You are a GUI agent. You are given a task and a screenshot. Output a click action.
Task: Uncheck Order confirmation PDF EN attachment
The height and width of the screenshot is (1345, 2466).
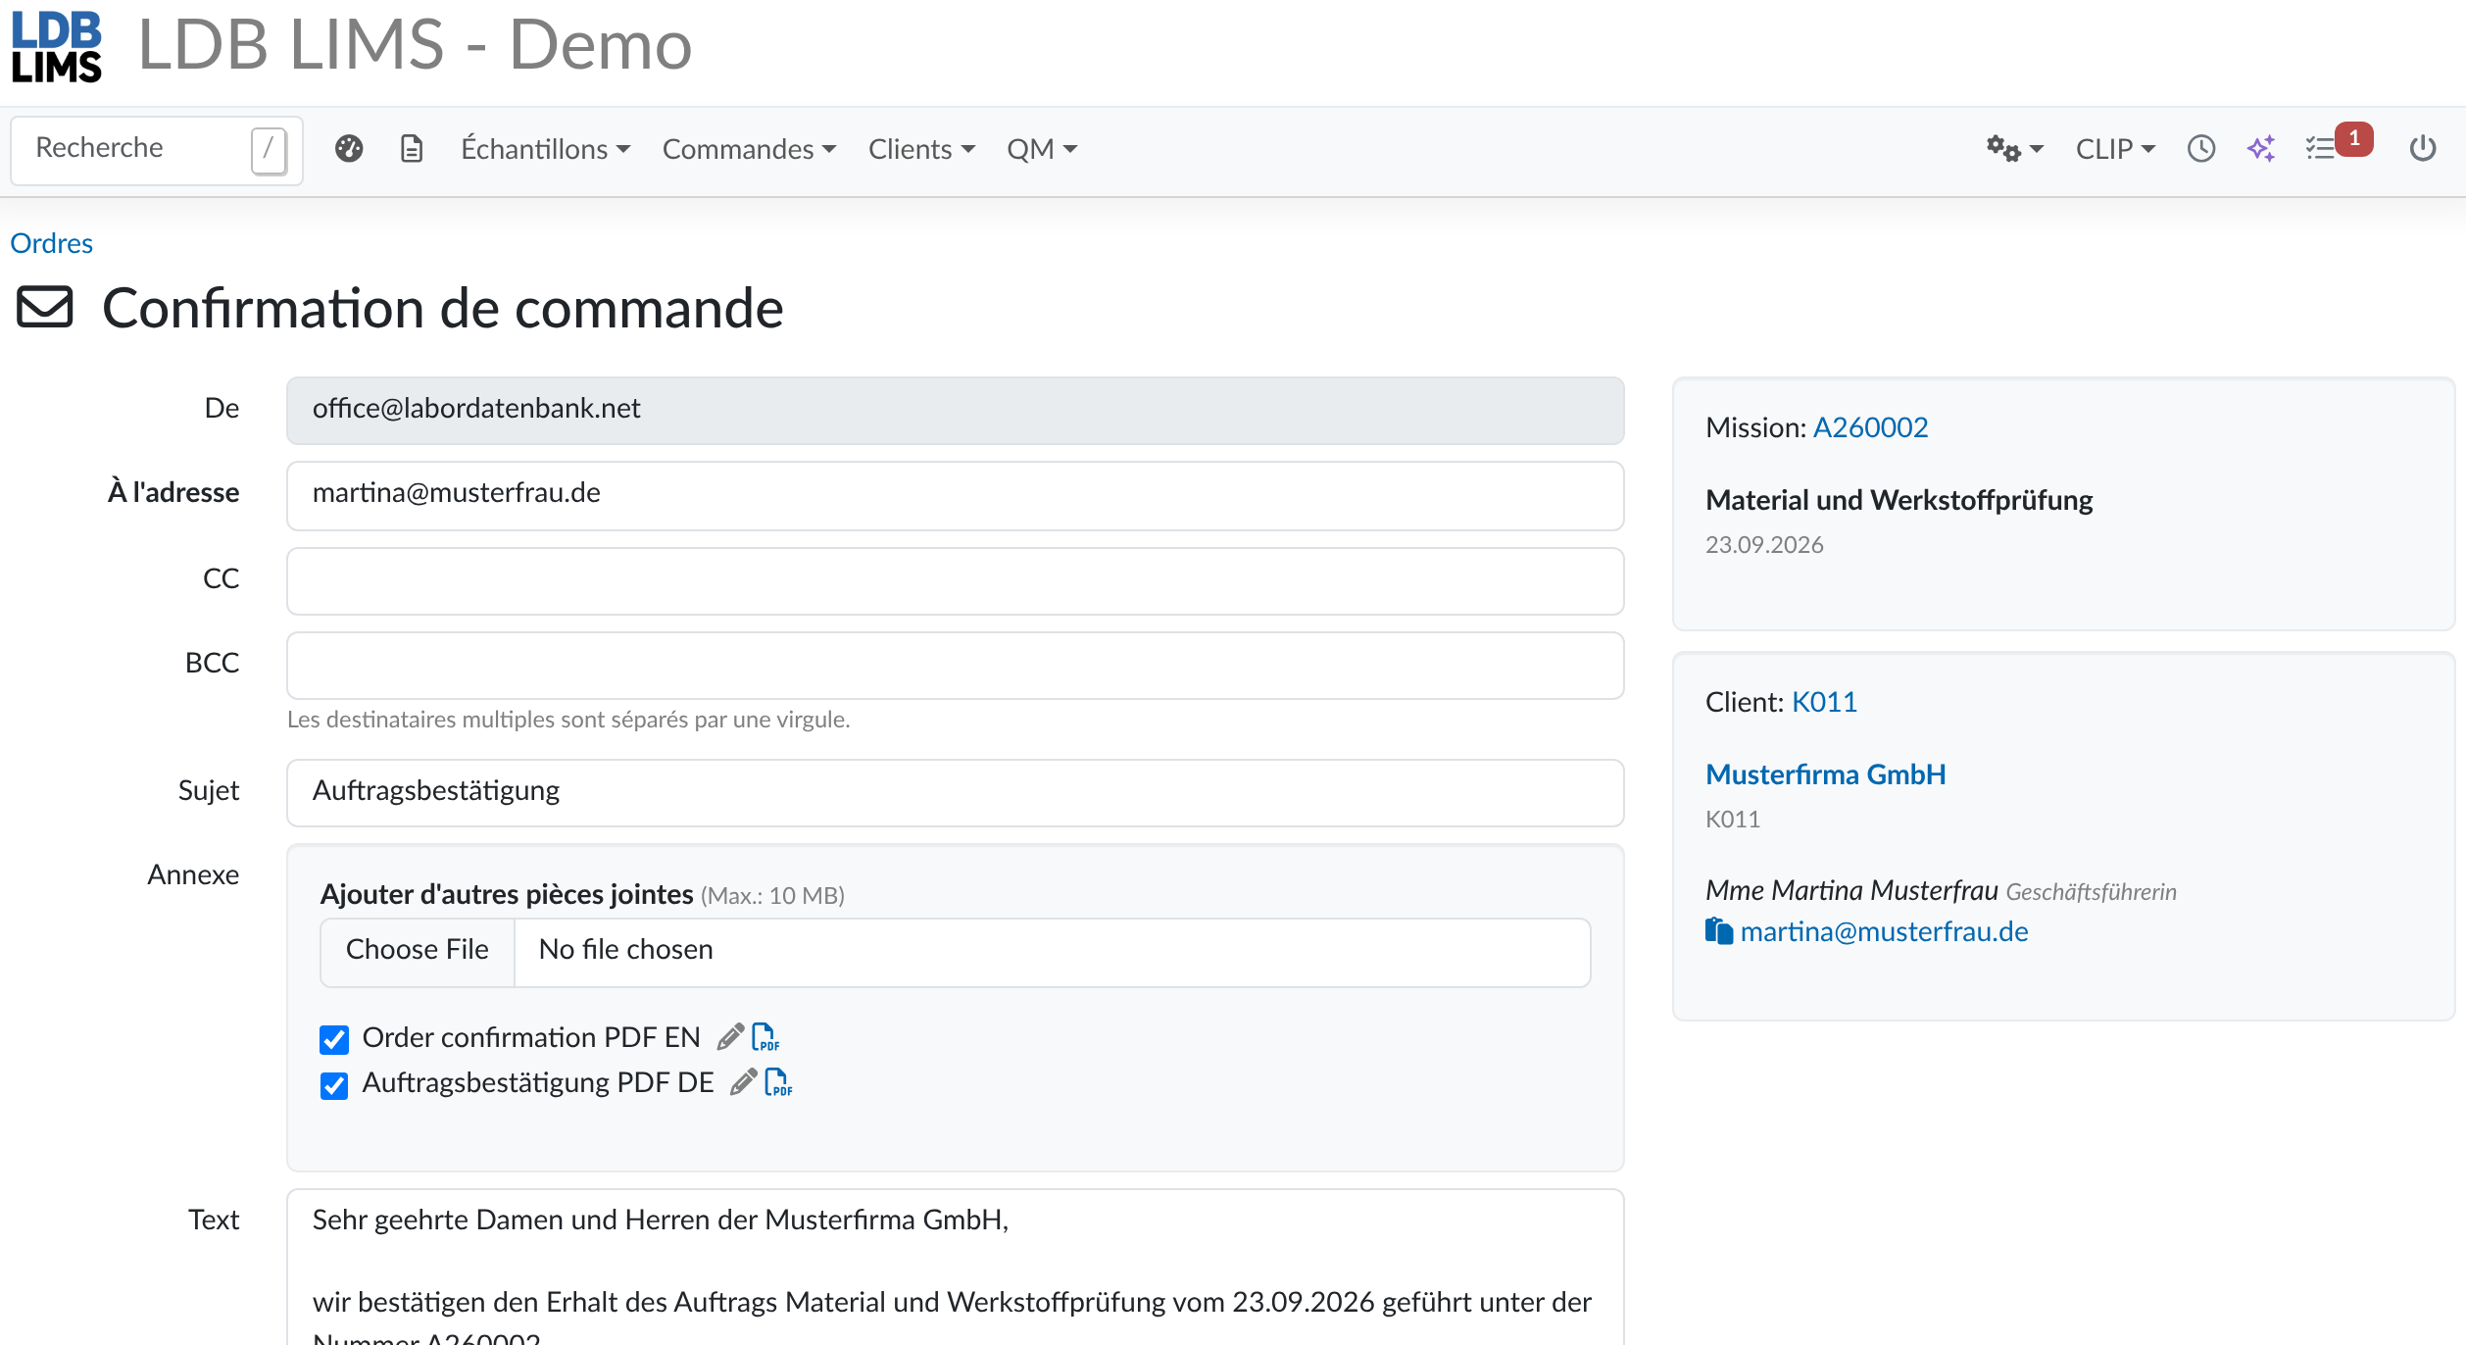tap(334, 1039)
